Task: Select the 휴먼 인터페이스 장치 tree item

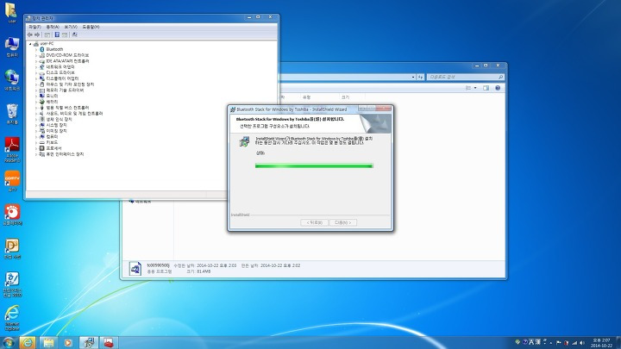Action: 65,154
